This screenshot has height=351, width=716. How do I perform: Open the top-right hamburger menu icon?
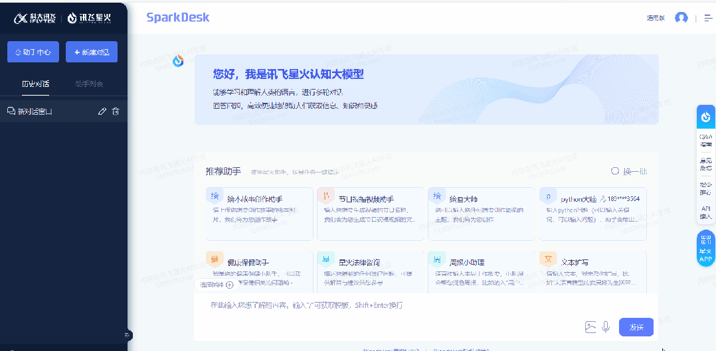tap(708, 19)
